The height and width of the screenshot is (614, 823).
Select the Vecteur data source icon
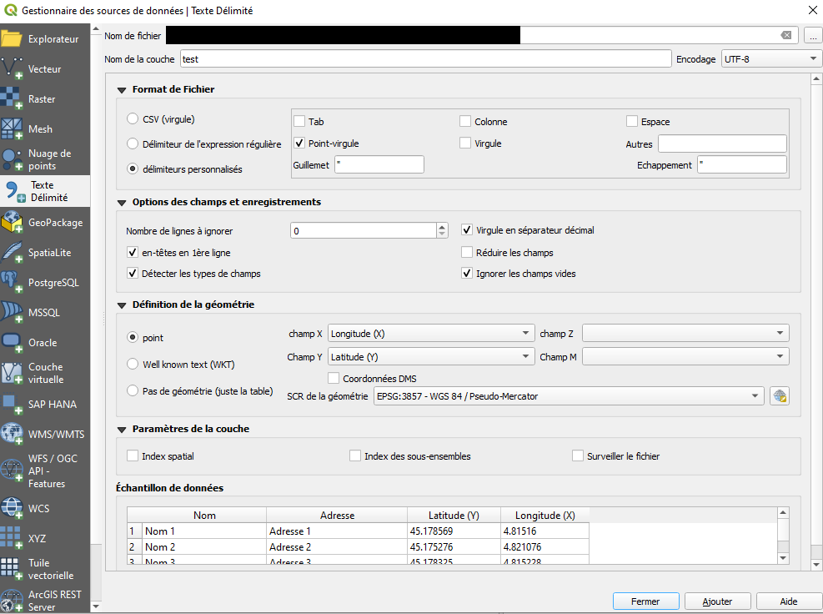[13, 69]
